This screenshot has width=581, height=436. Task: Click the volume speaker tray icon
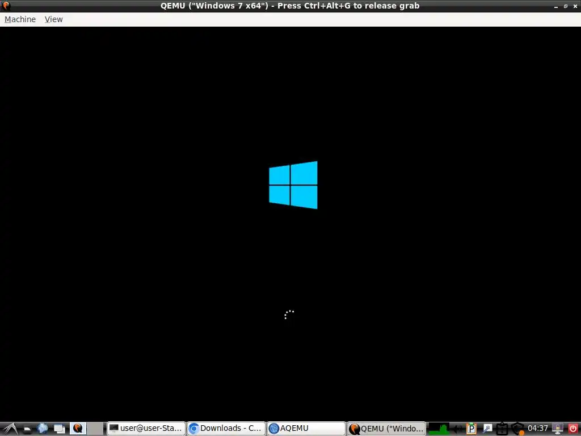458,429
